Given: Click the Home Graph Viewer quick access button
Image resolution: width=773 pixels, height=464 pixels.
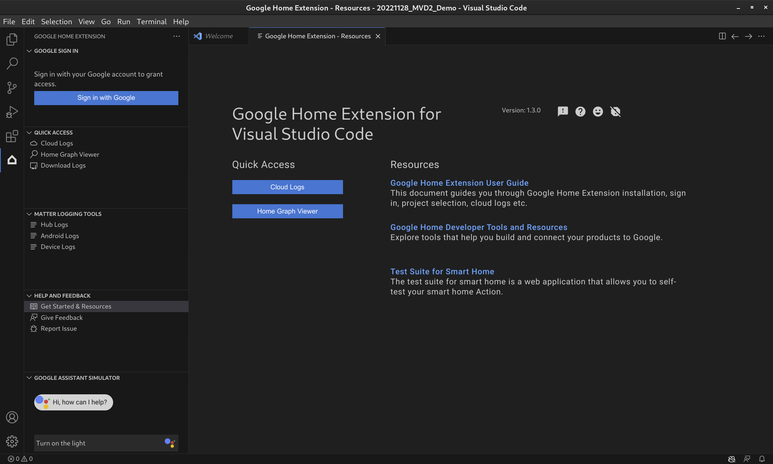Looking at the screenshot, I should (x=287, y=211).
